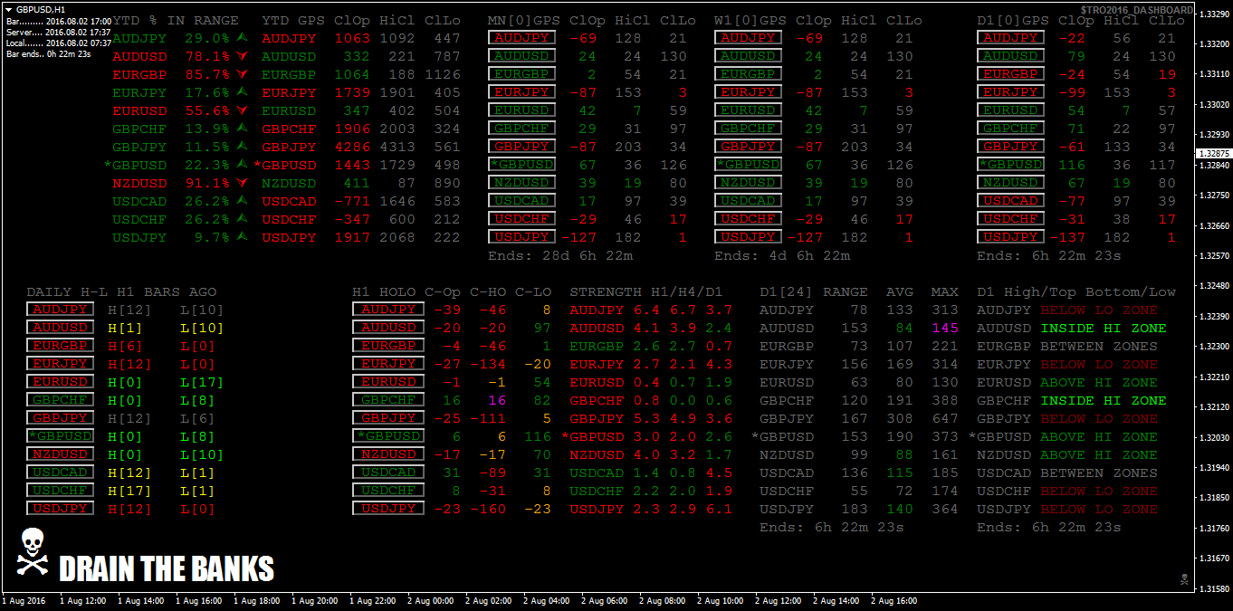This screenshot has width=1233, height=611.
Task: Click the small skull icon near the price axis
Action: tap(1183, 578)
